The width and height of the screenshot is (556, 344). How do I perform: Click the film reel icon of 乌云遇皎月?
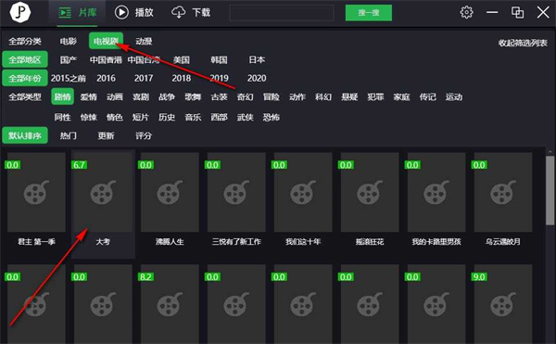503,193
